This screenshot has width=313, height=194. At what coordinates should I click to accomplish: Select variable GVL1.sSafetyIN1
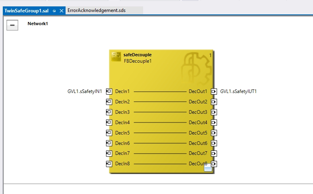(85, 91)
